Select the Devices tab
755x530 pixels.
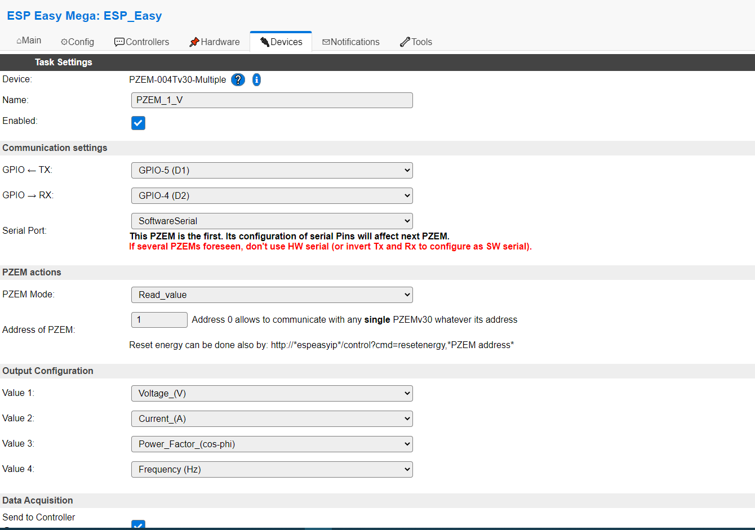coord(281,42)
